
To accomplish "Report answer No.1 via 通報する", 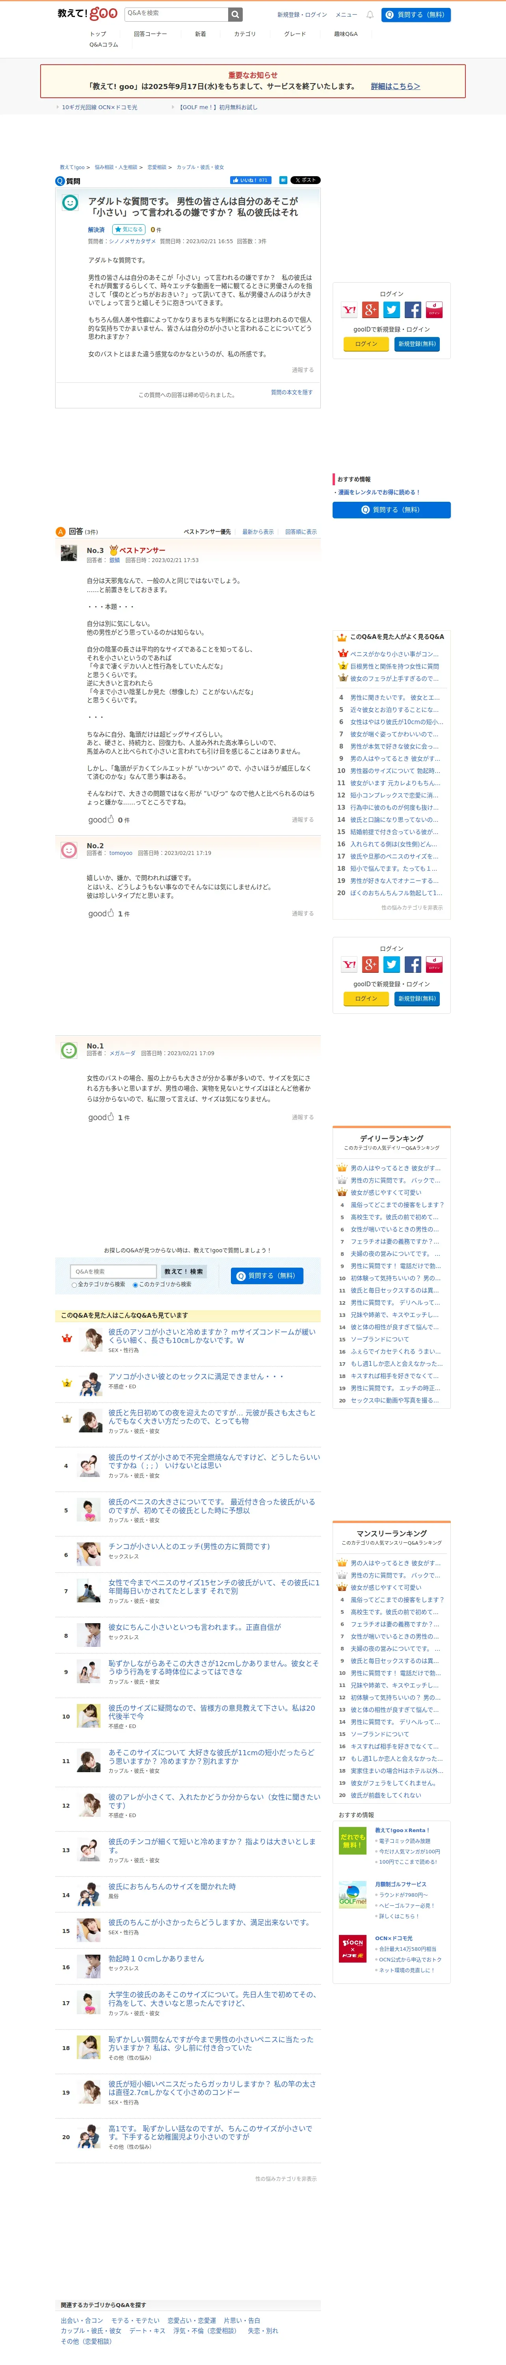I will click(x=303, y=1117).
